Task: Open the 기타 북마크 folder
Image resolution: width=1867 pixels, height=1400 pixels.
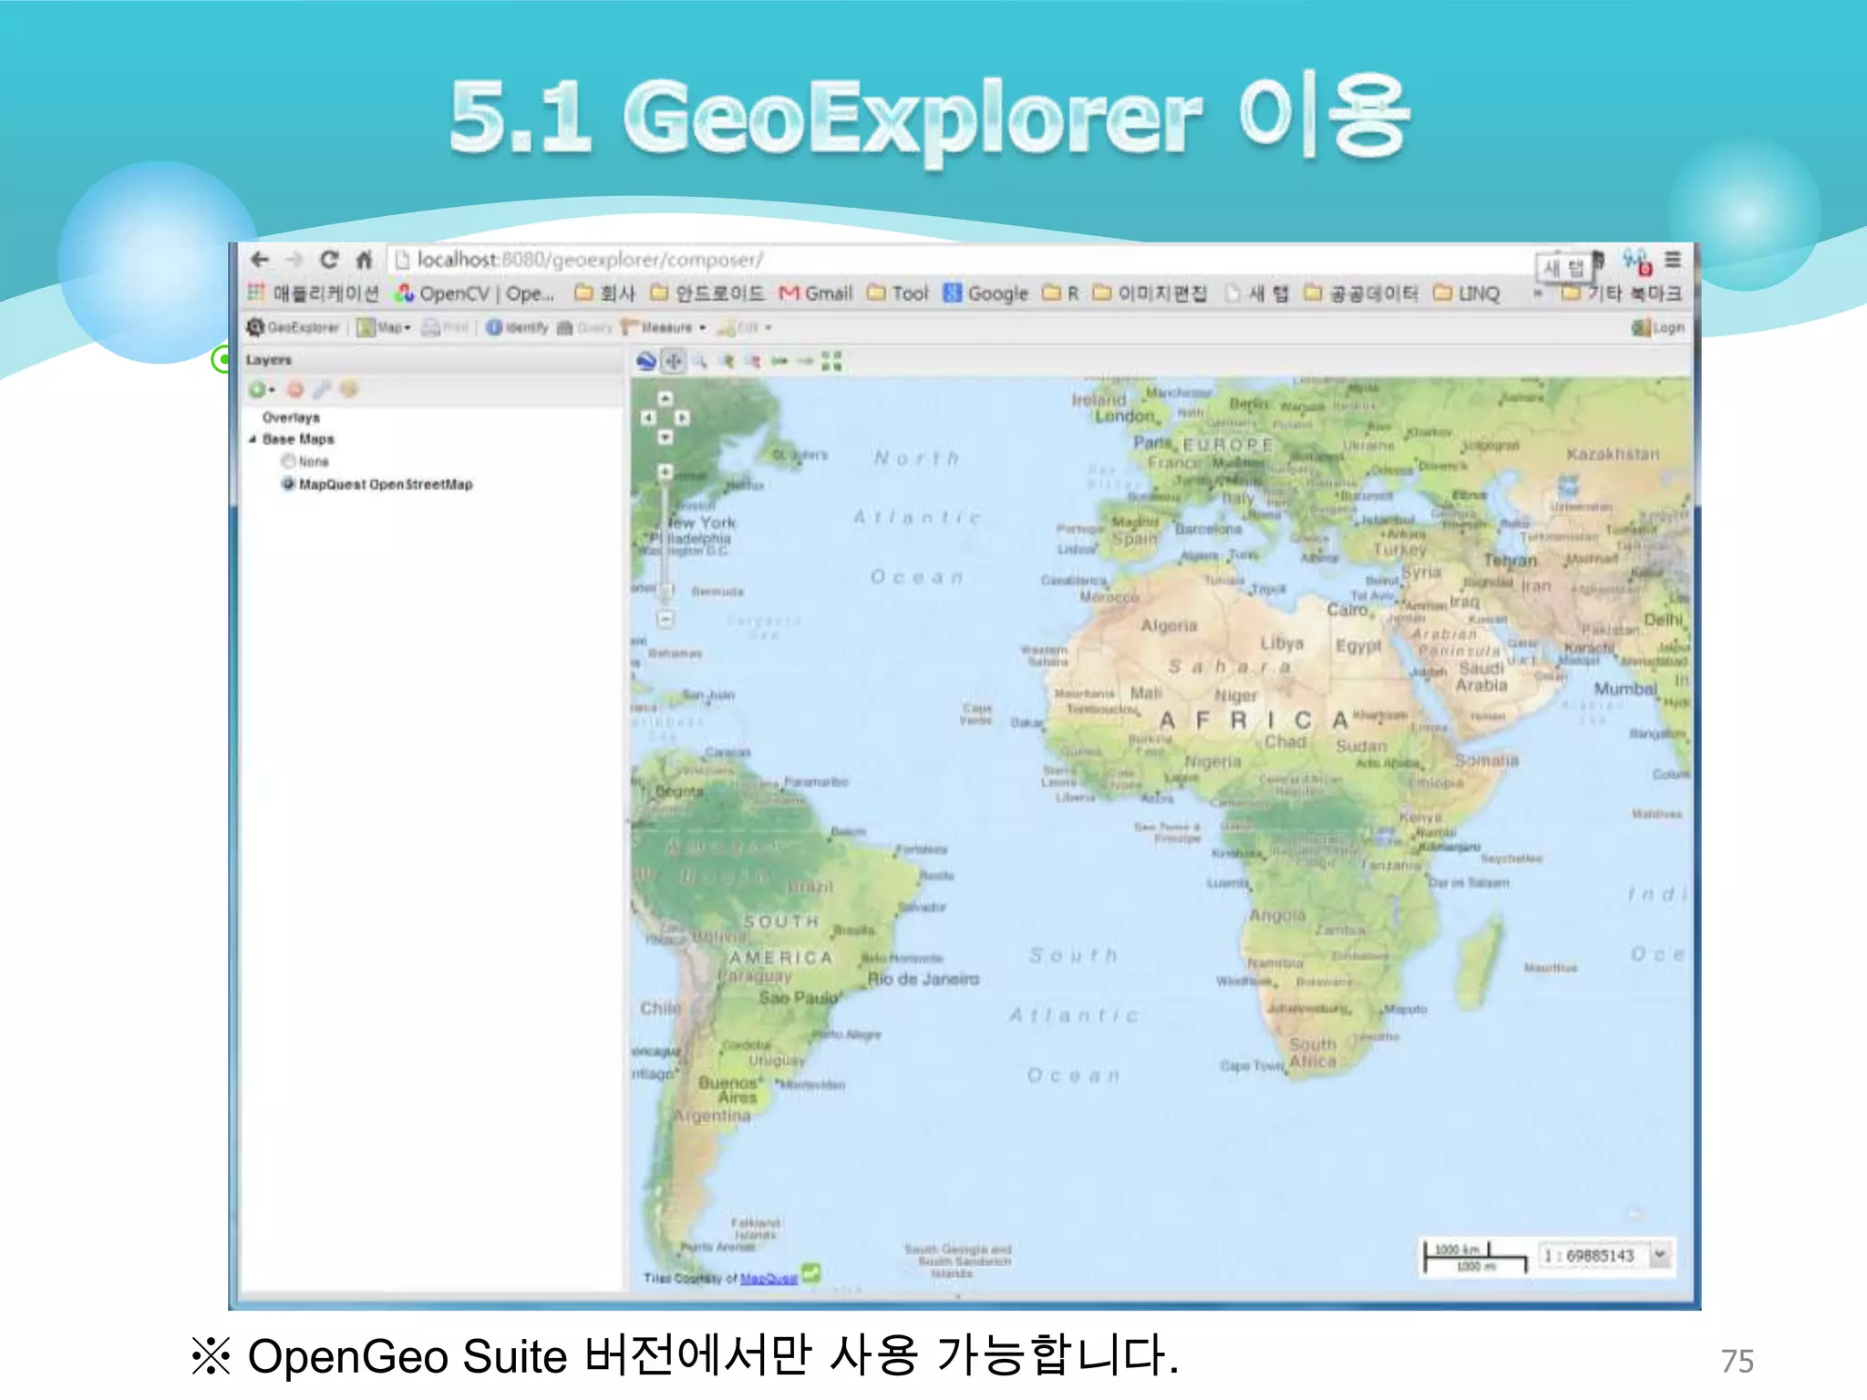Action: [1621, 293]
